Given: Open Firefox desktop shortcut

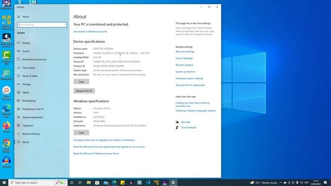Looking at the screenshot, I should coord(7,127).
